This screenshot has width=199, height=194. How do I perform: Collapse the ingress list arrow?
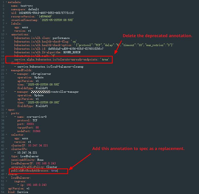pyautogui.click(x=6, y=181)
